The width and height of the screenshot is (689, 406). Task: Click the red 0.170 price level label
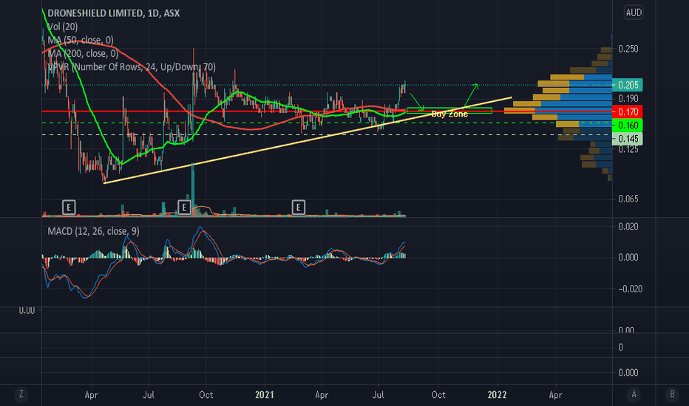pyautogui.click(x=628, y=112)
